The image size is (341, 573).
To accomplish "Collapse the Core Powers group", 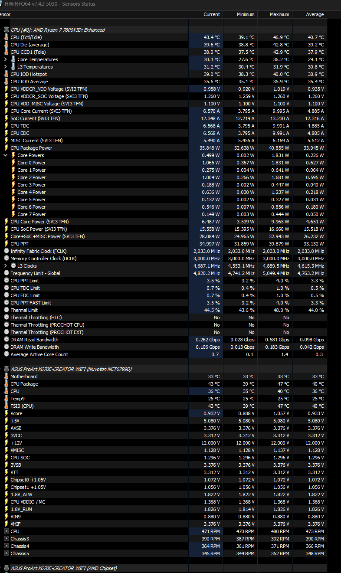I will coord(6,155).
